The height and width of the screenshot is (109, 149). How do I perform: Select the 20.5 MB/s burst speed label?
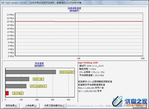coord(18,93)
